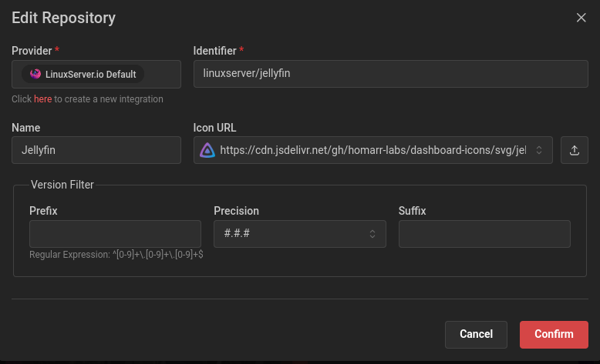
Task: Click the upload icon button
Action: [x=574, y=151]
